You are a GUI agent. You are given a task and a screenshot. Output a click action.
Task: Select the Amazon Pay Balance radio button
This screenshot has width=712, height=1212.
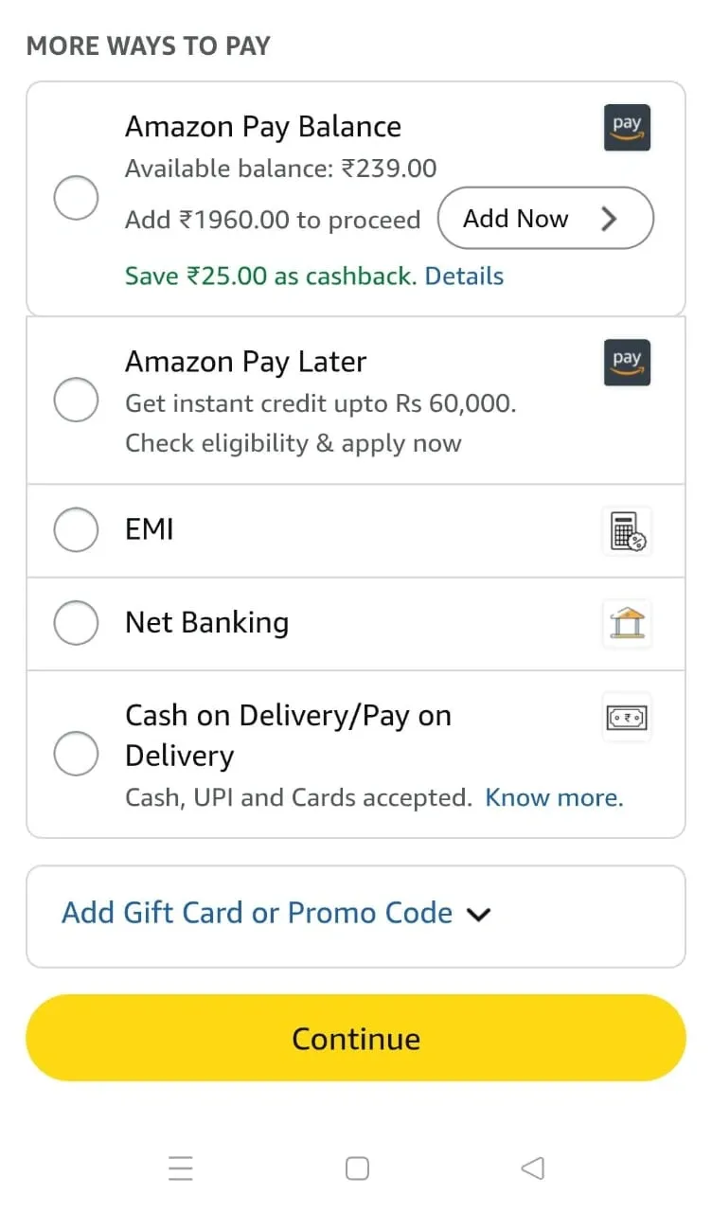click(x=76, y=198)
